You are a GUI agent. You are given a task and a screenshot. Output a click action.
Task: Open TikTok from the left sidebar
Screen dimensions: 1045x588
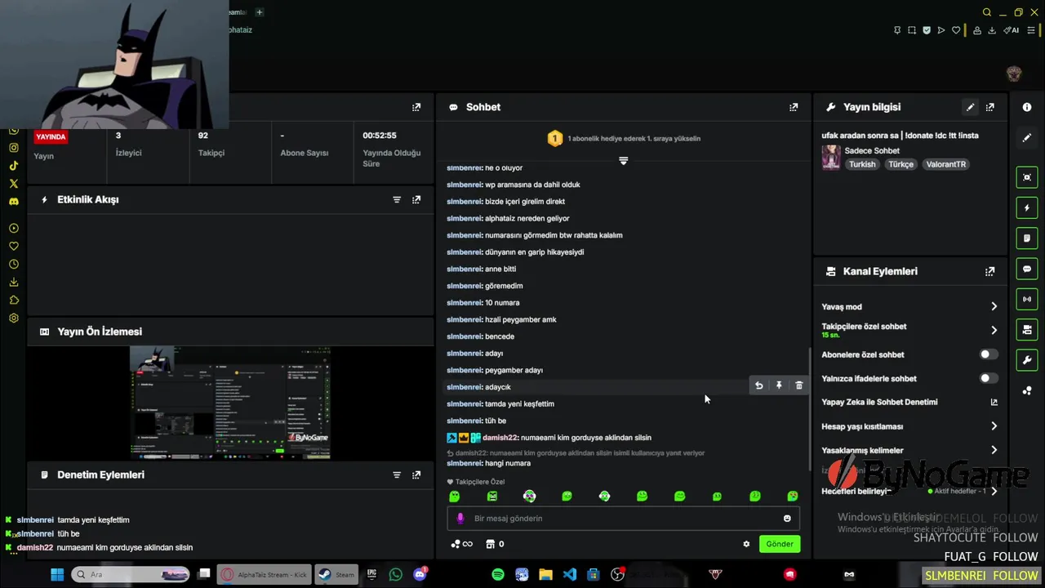(x=14, y=166)
